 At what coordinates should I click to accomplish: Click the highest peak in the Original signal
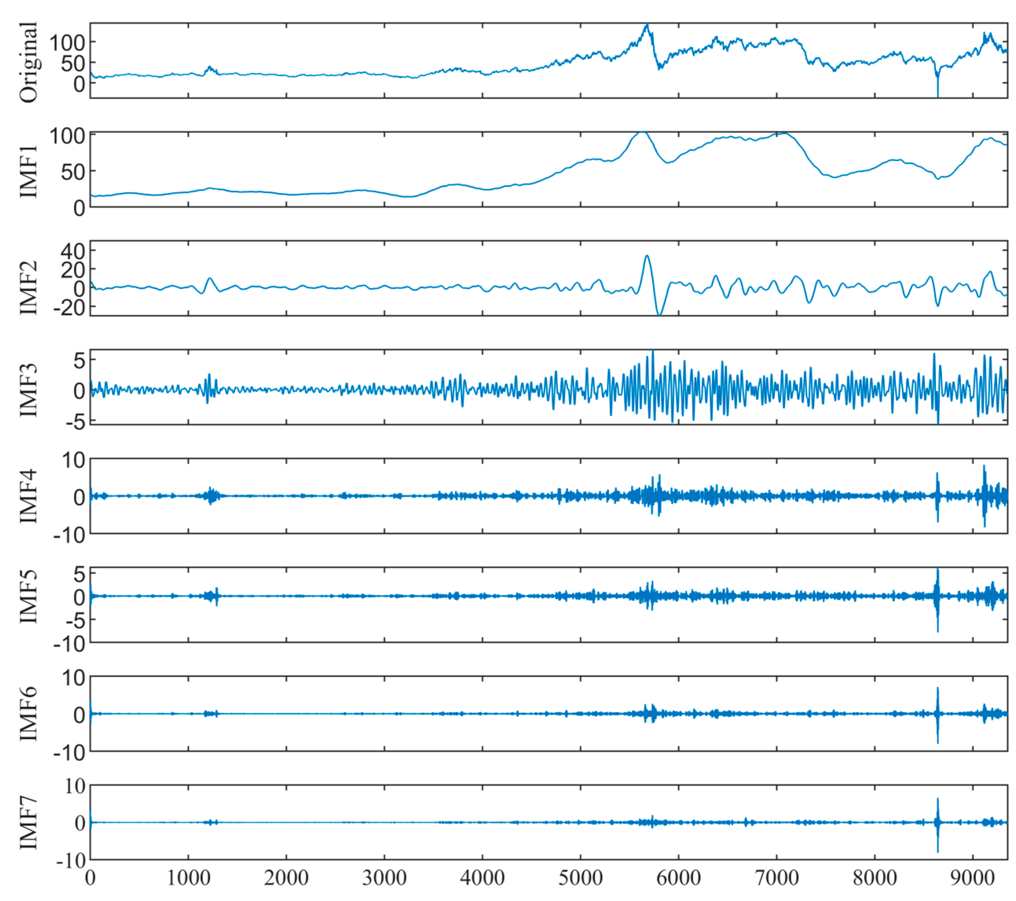click(647, 25)
